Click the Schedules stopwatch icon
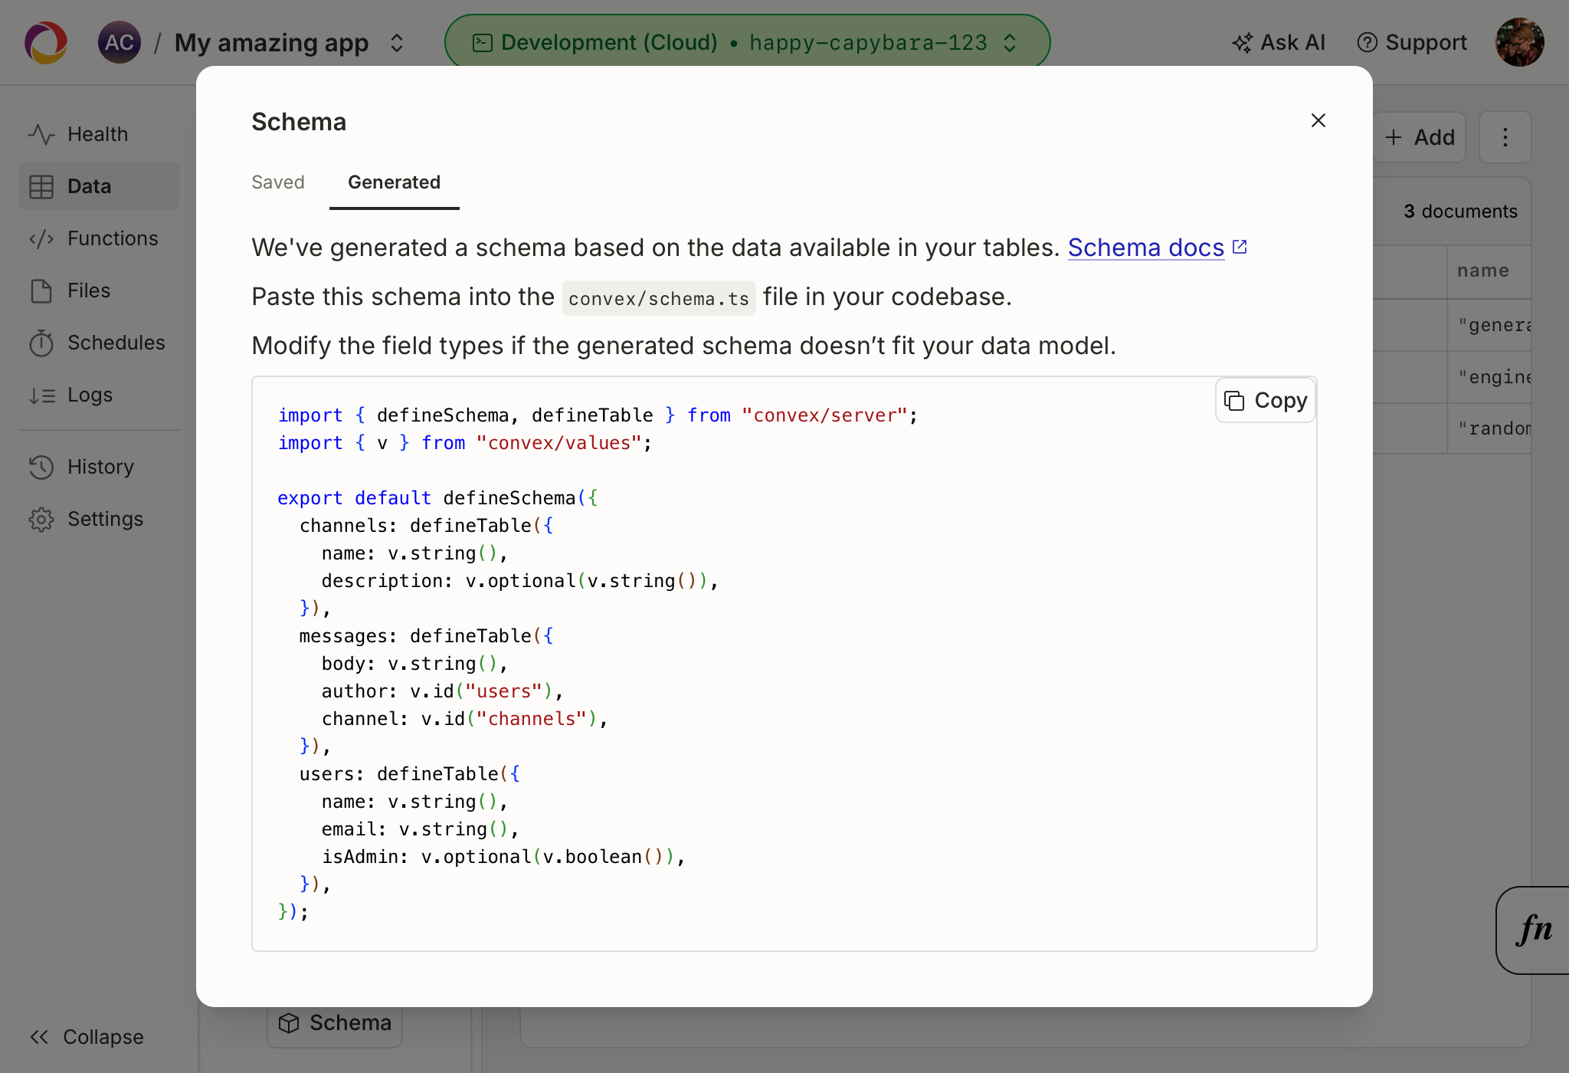This screenshot has height=1073, width=1569. coord(41,343)
